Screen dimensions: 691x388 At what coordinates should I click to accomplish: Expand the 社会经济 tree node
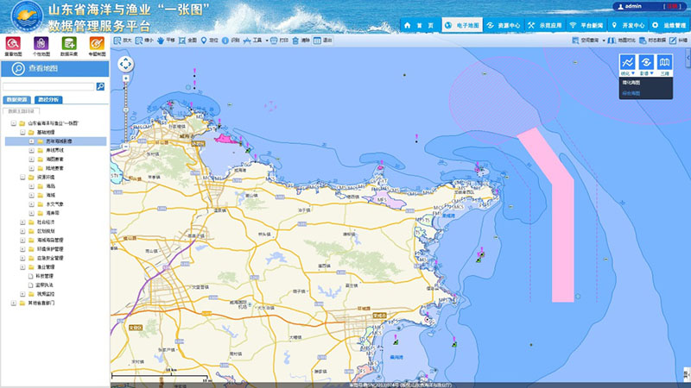pos(22,222)
